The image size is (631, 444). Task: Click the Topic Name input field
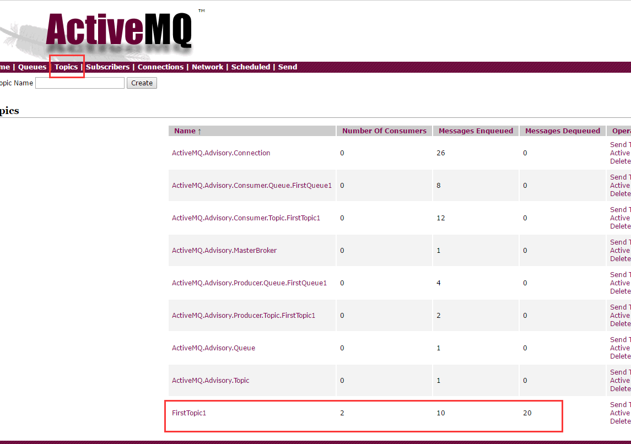(x=80, y=83)
